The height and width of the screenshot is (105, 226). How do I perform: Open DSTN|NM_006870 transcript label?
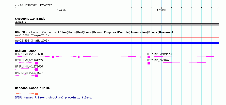[158, 60]
